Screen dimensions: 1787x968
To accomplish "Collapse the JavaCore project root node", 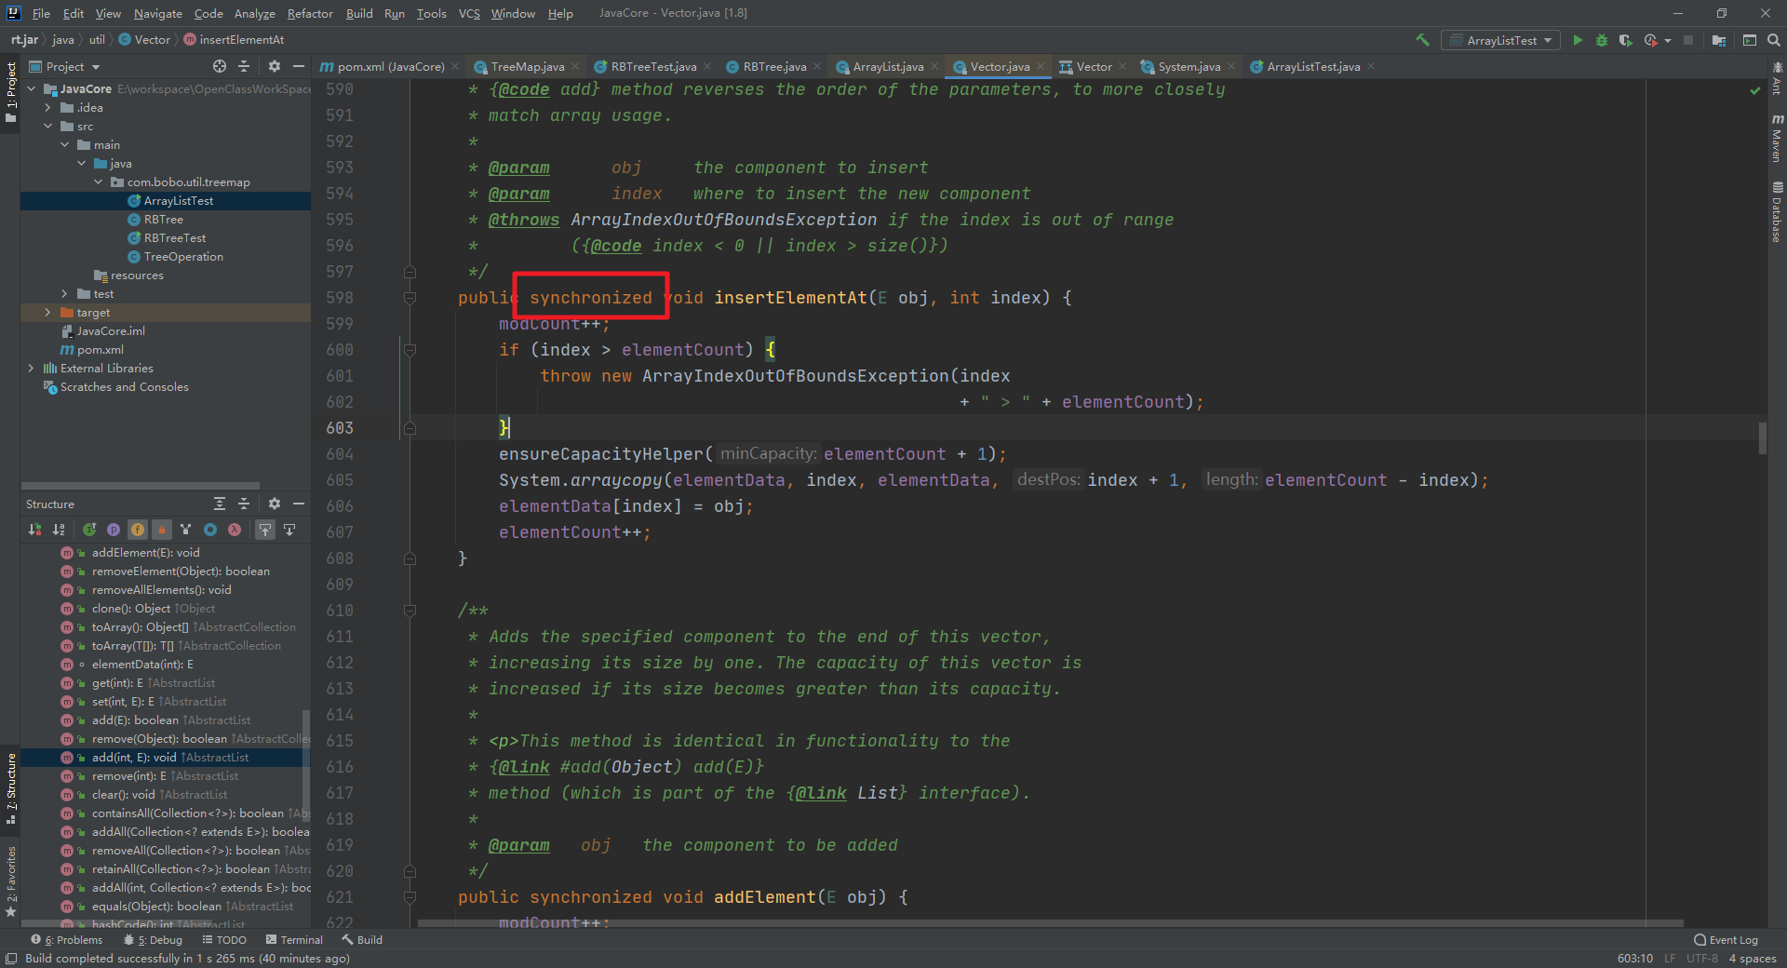I will click(32, 89).
